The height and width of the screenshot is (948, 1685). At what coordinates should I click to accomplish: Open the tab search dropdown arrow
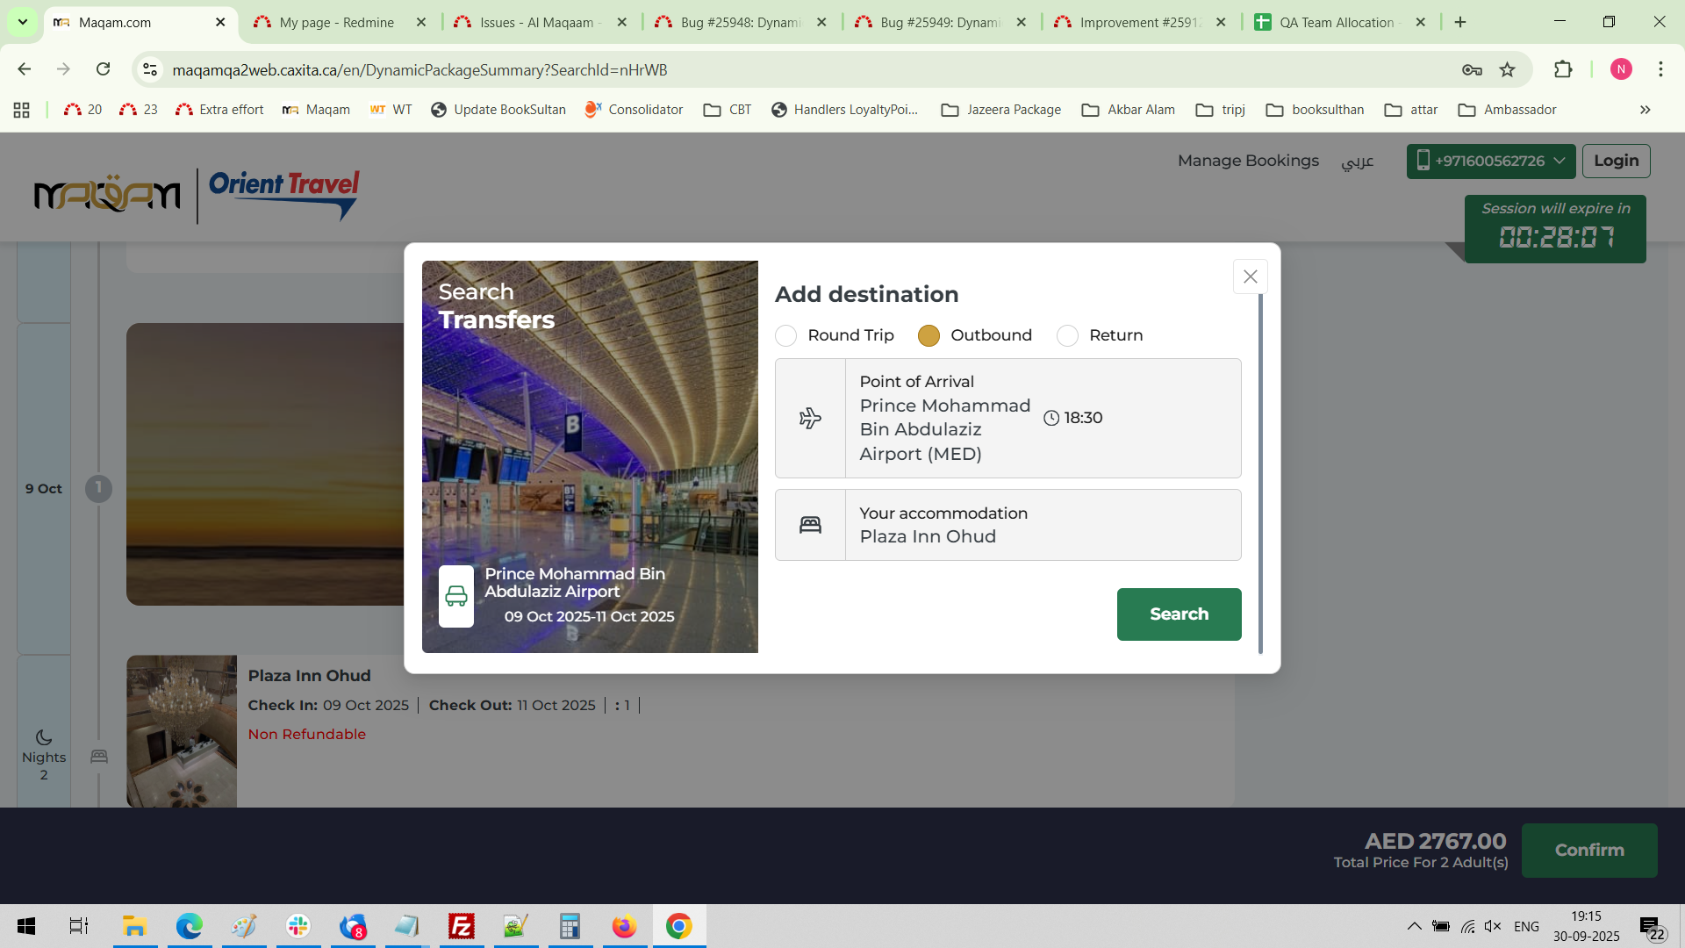(x=22, y=22)
